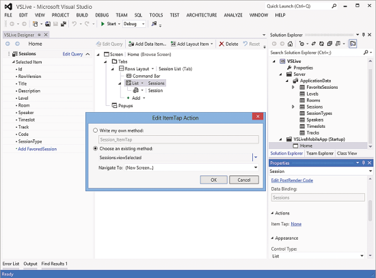Select Choose an existing method radio
This screenshot has height=278, width=376.
coord(96,149)
